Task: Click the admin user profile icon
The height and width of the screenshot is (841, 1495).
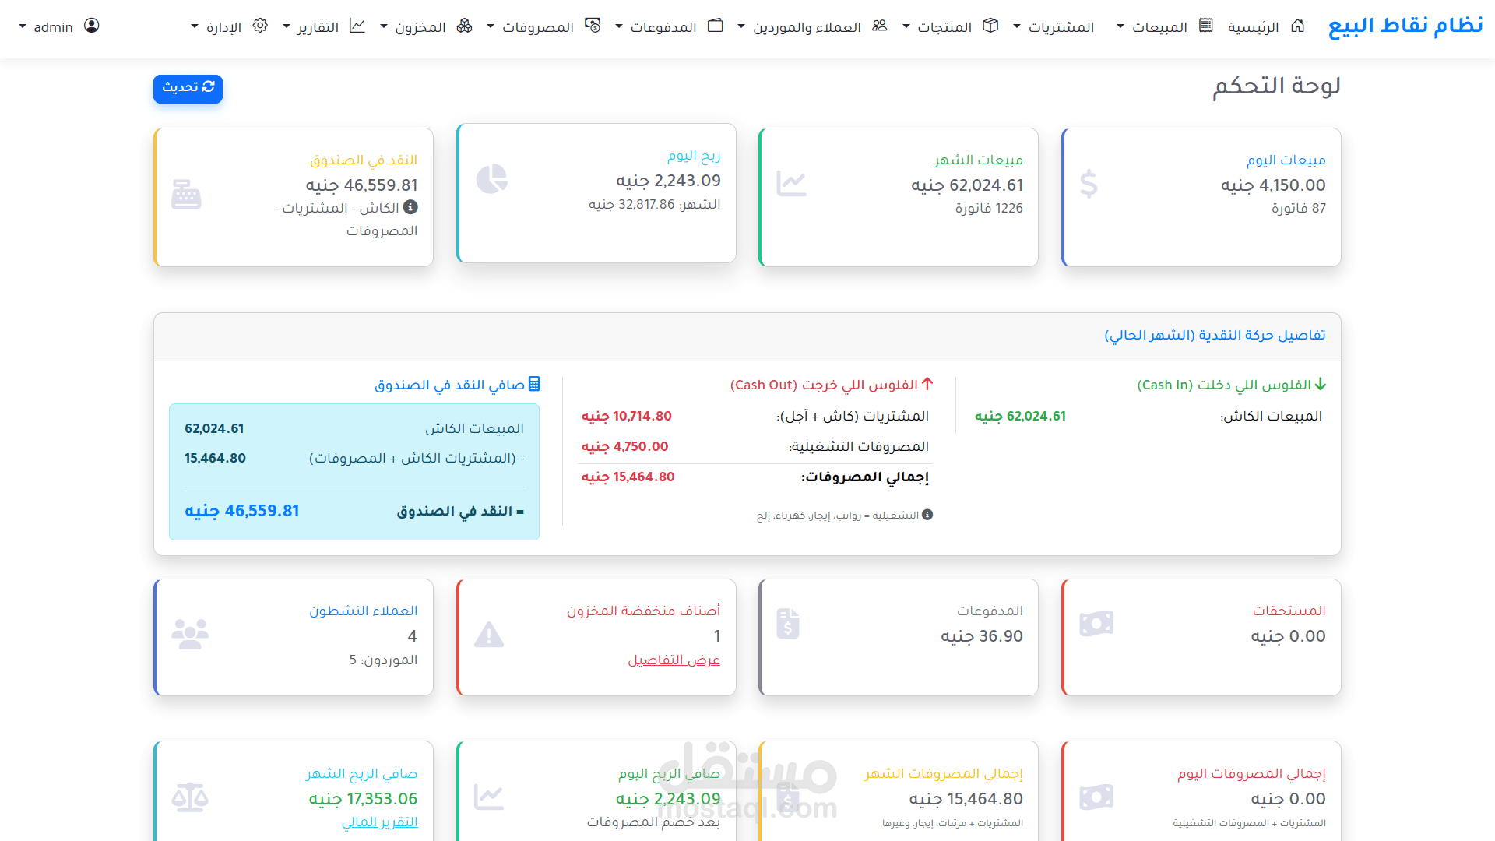Action: [x=92, y=26]
